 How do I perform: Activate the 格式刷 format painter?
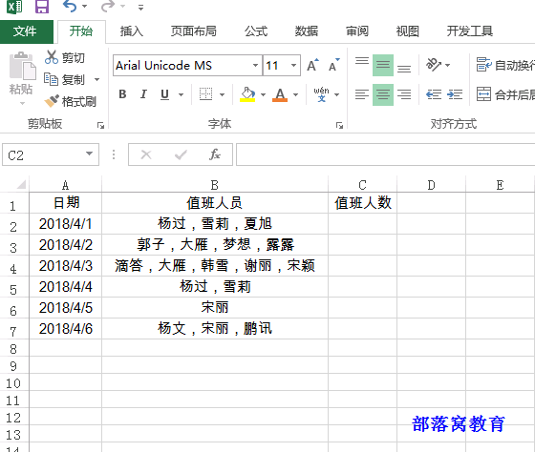pyautogui.click(x=71, y=101)
